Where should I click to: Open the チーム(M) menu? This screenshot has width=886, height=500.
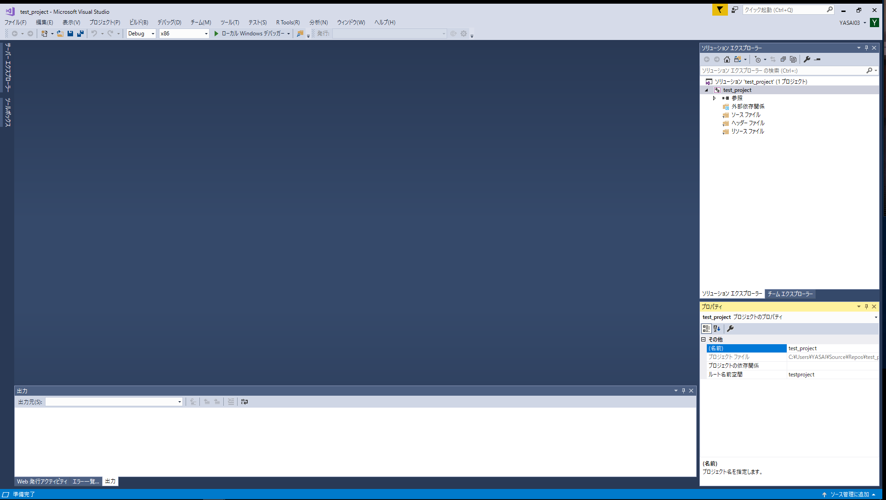coord(201,23)
